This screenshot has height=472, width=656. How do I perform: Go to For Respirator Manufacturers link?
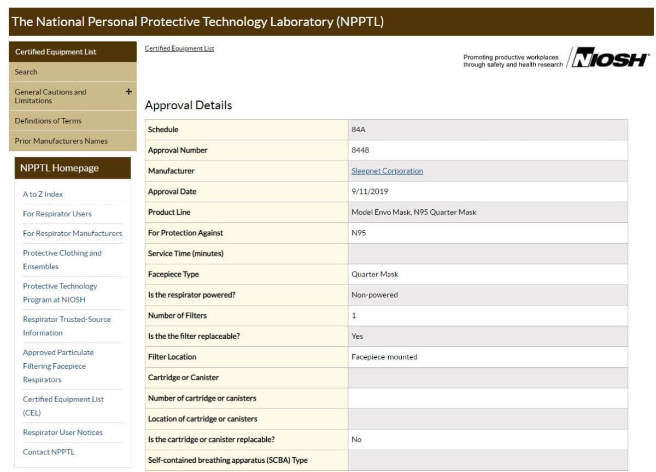(x=73, y=234)
